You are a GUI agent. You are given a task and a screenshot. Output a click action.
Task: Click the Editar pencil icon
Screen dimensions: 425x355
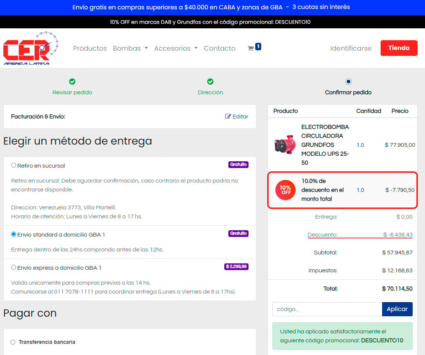[x=228, y=116]
